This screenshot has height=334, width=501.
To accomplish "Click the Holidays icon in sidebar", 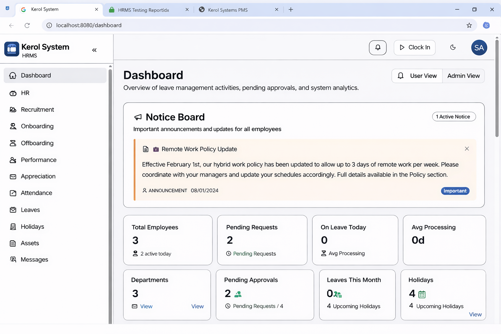I will 13,227.
